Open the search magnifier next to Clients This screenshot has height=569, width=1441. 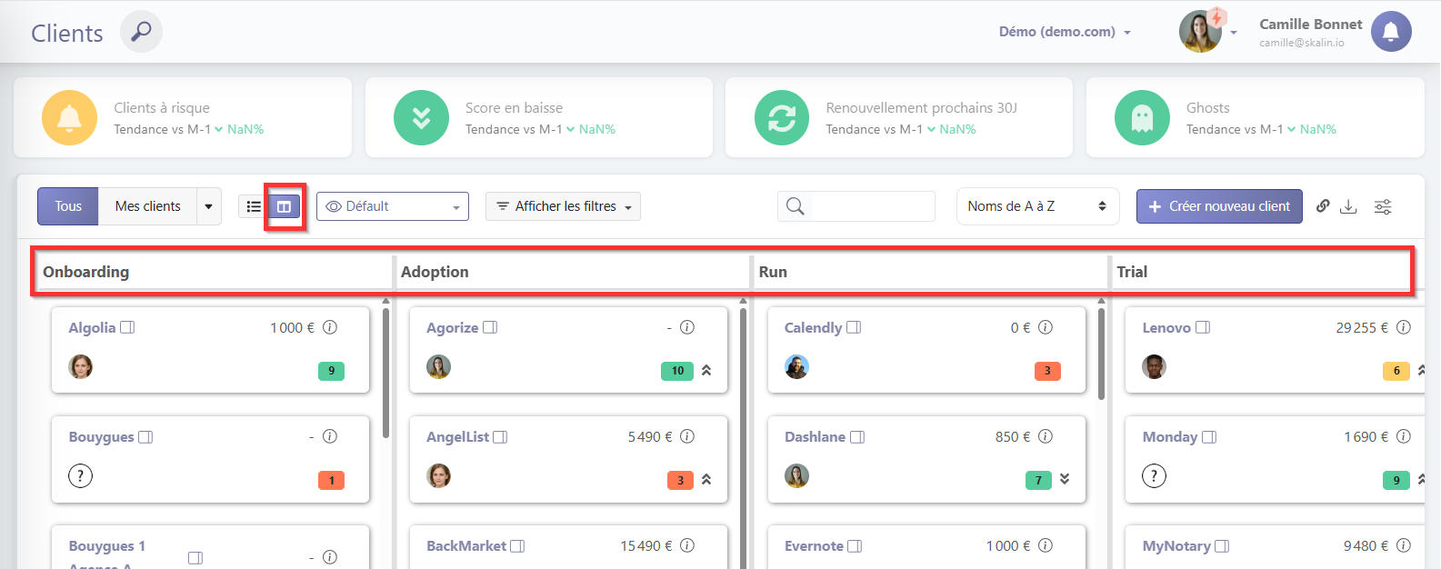point(141,32)
